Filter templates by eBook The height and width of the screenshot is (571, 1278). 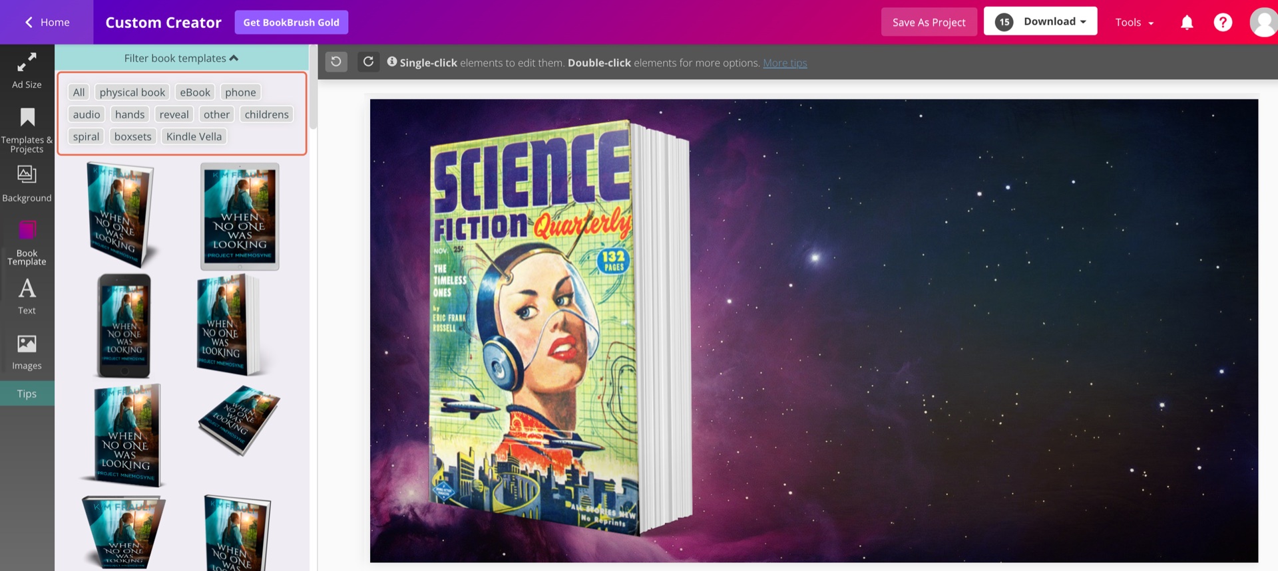[x=195, y=92]
